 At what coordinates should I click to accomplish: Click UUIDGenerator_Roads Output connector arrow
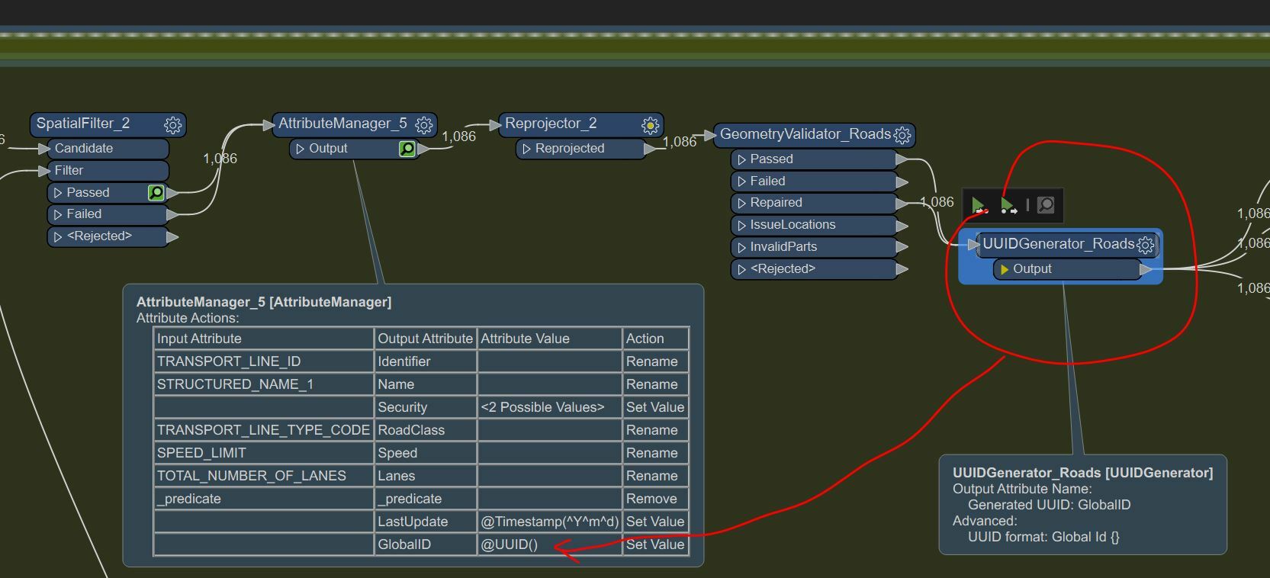pos(1146,269)
